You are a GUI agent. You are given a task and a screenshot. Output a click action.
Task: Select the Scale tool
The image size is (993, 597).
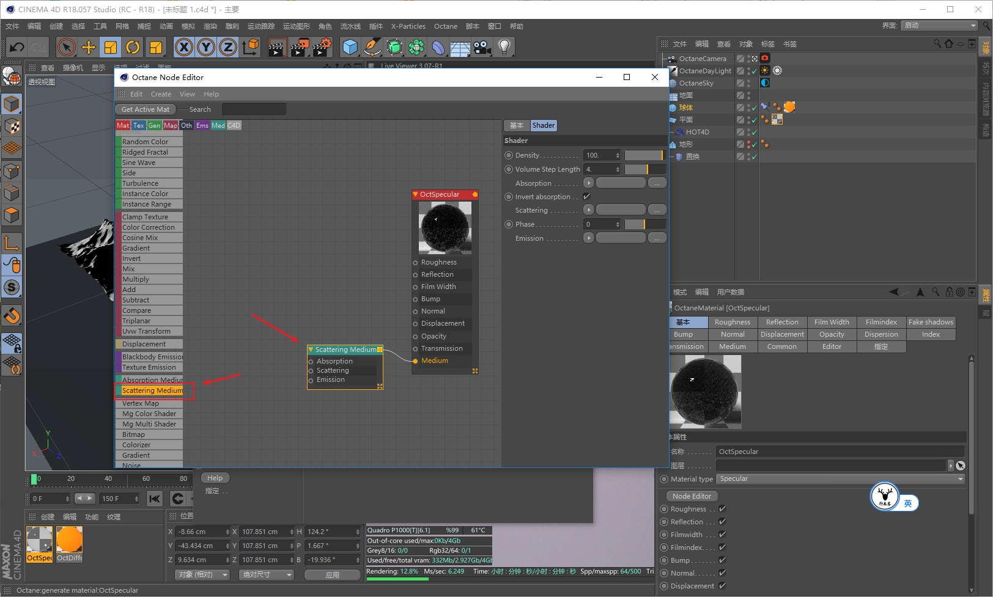coord(111,47)
